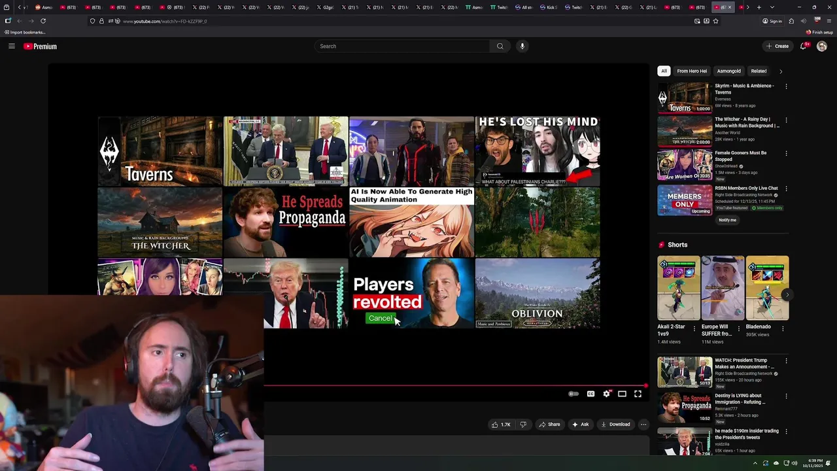Viewport: 837px width, 471px height.
Task: Open options for Destiny is LYING video
Action: click(786, 396)
